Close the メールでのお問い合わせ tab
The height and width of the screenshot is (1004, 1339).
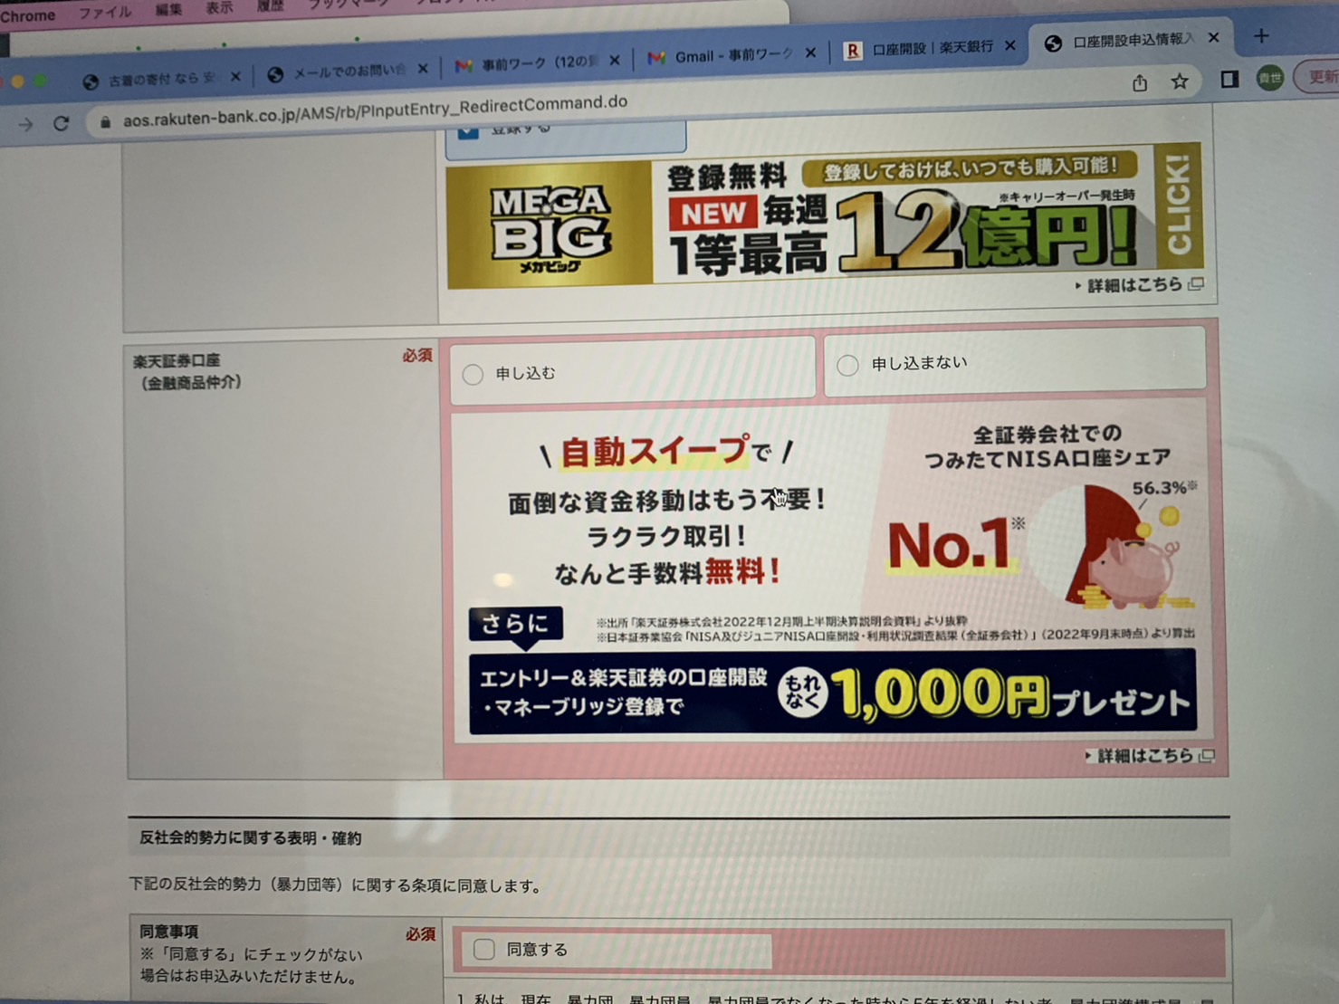(422, 69)
